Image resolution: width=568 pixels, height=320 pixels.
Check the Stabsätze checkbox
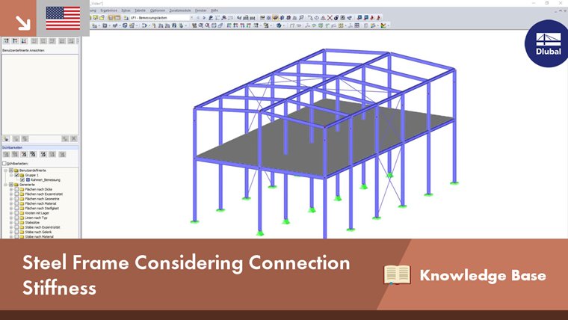pyautogui.click(x=16, y=223)
